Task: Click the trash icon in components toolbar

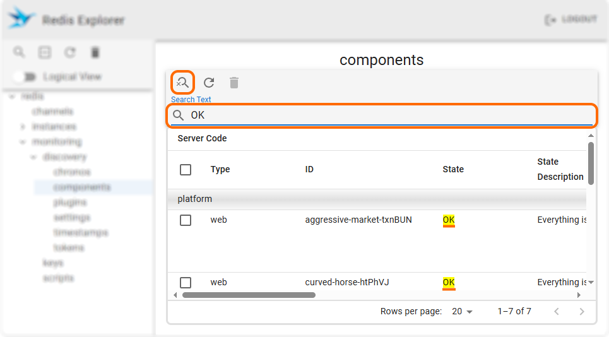Action: click(x=234, y=83)
